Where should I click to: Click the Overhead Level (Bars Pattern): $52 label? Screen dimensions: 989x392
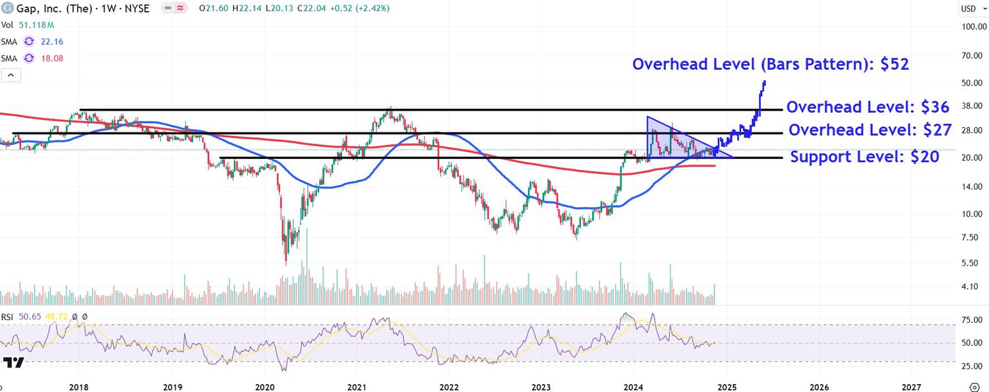pos(771,65)
